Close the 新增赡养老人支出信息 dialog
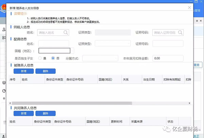 pos(189,8)
